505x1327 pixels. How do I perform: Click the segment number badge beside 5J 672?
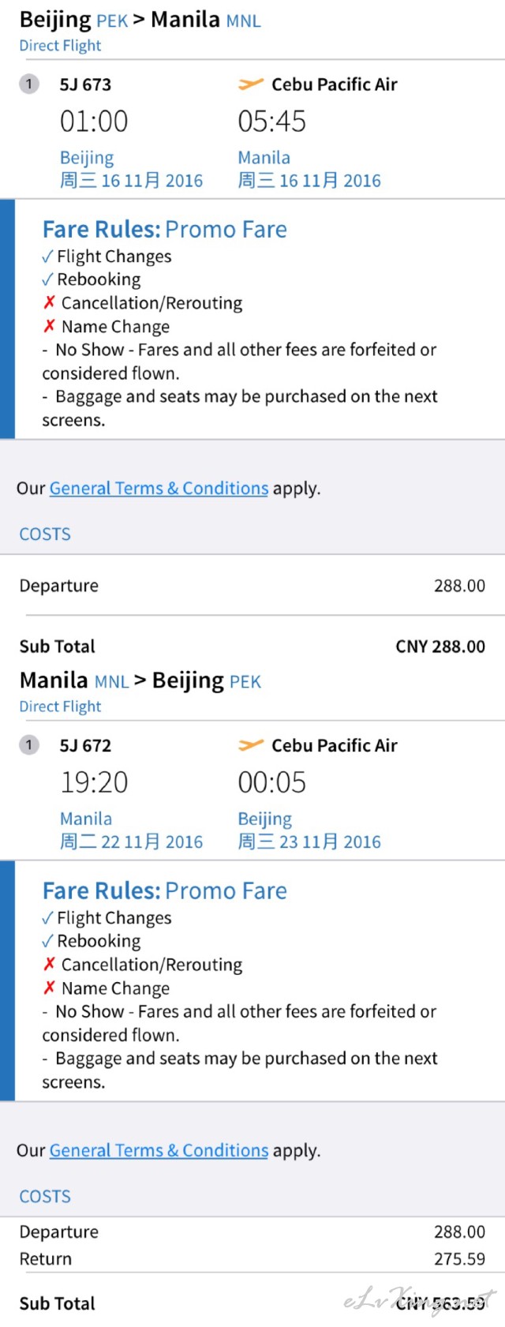pyautogui.click(x=29, y=744)
